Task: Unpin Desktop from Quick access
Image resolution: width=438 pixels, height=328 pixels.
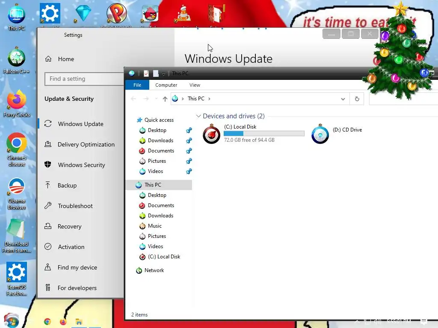Action: coord(189,130)
